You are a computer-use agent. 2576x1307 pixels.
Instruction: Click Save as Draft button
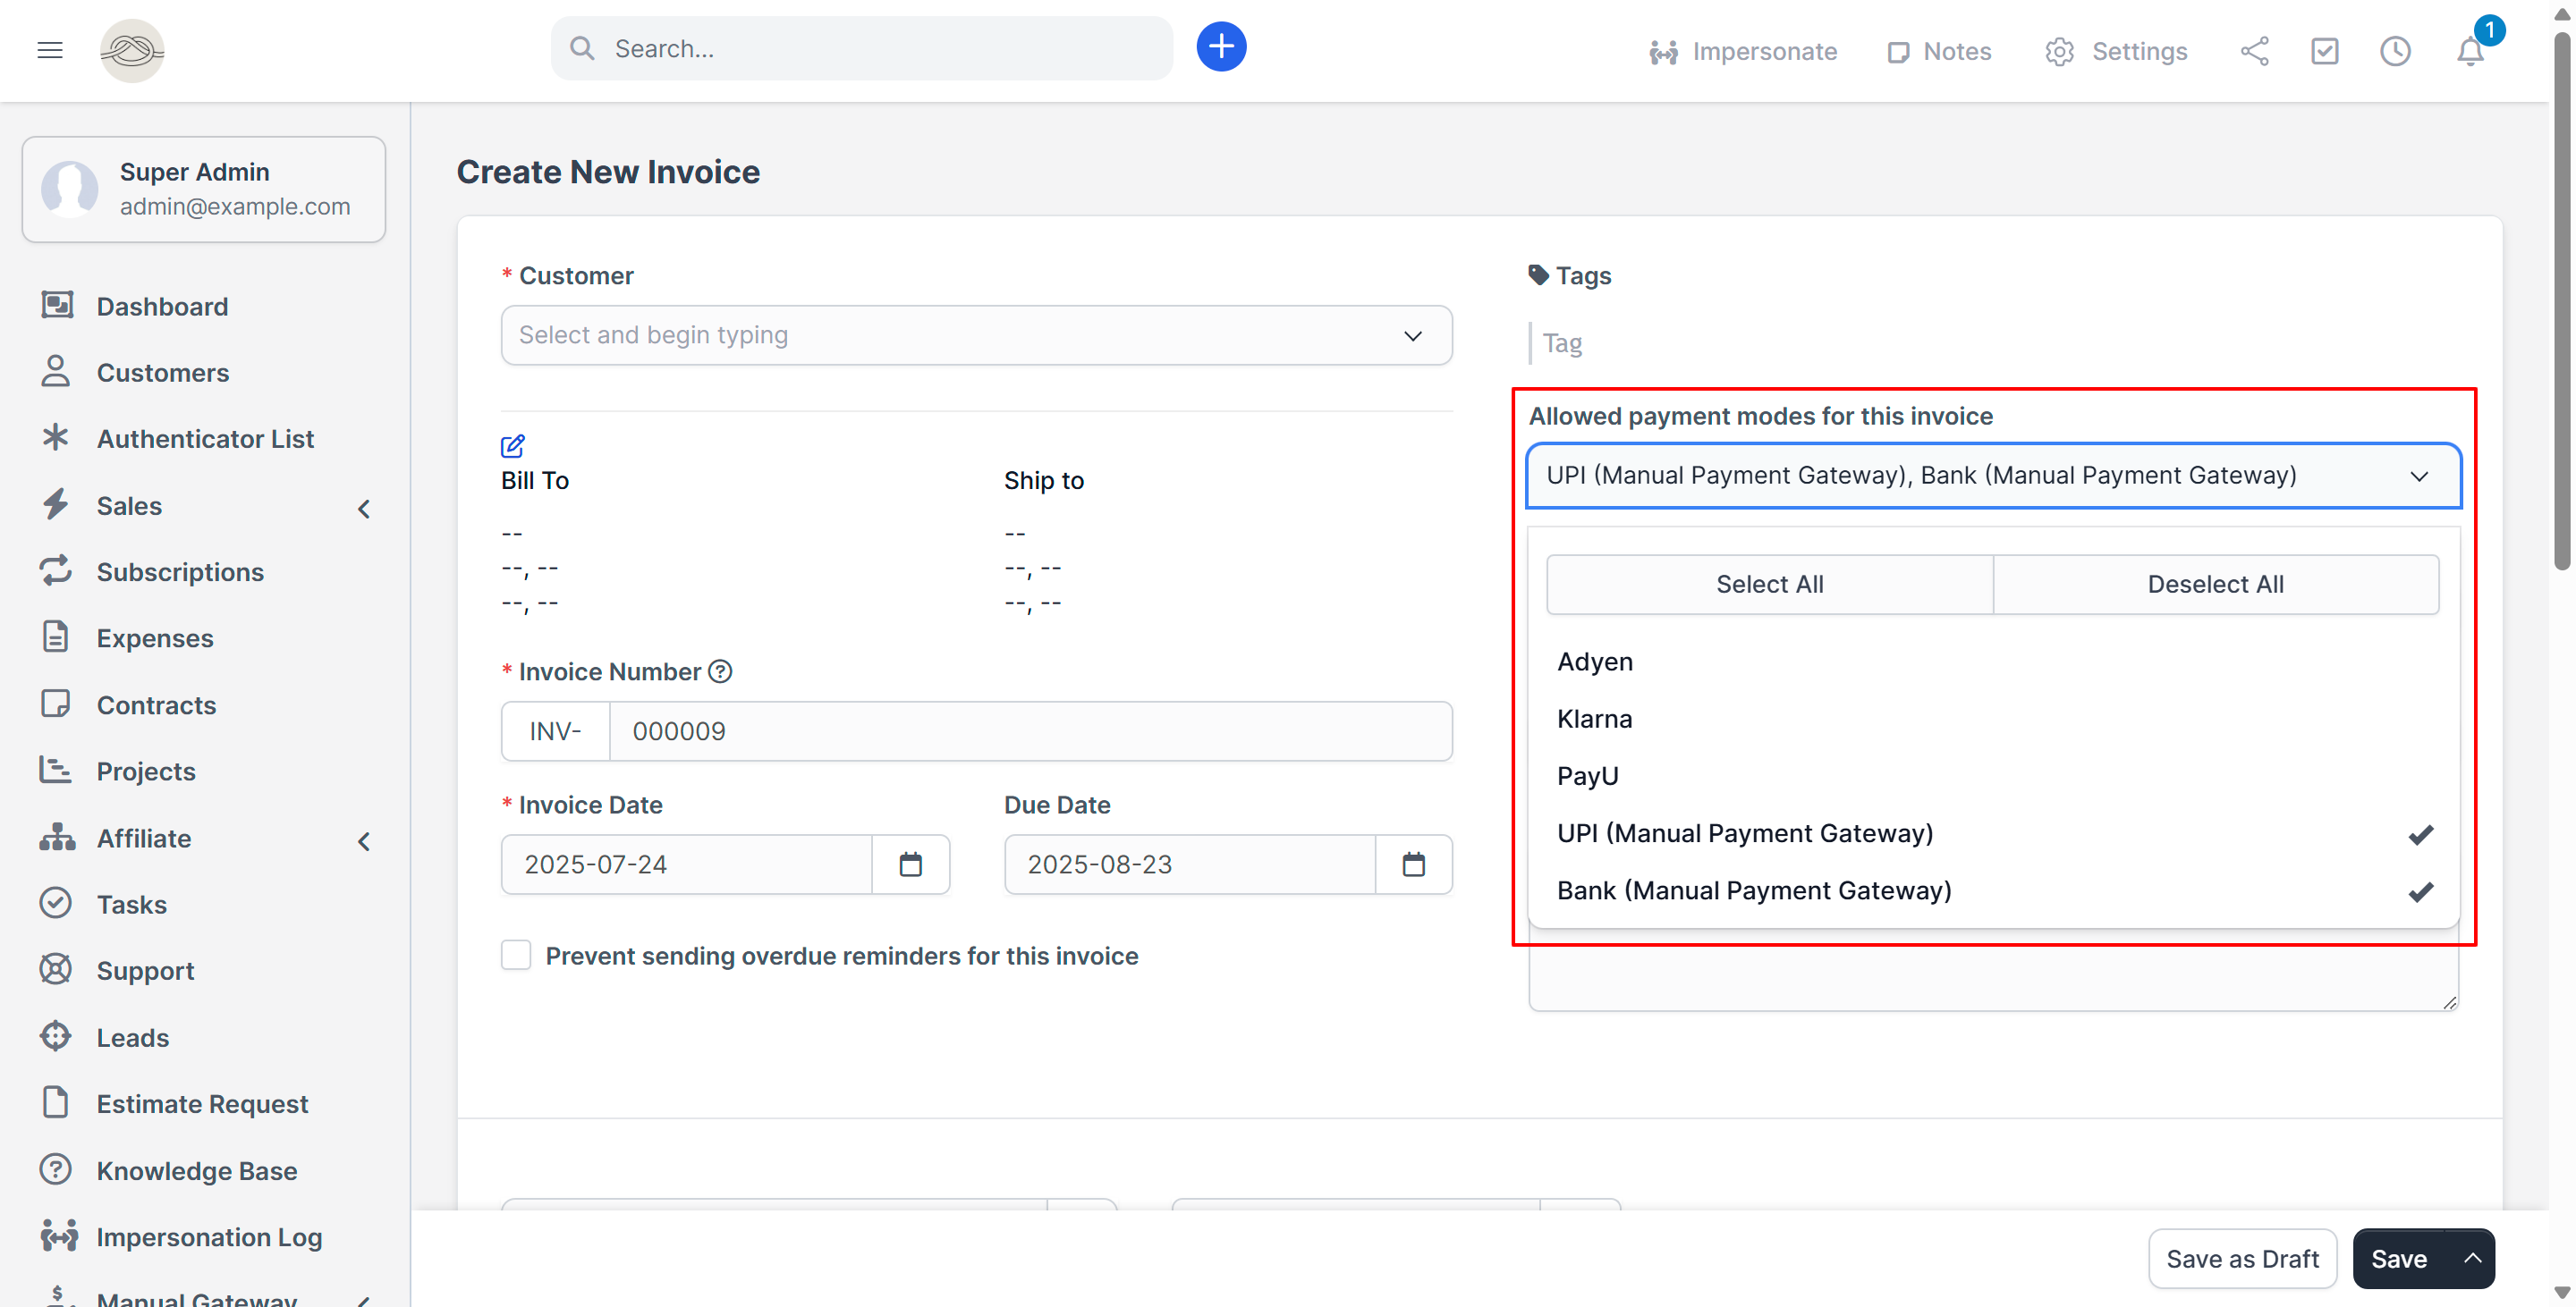coord(2242,1258)
